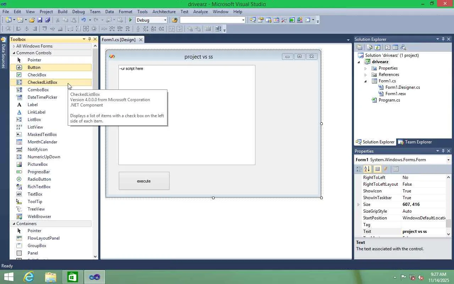Switch to the Team Explorer tab
The width and height of the screenshot is (454, 284).
coord(415,142)
